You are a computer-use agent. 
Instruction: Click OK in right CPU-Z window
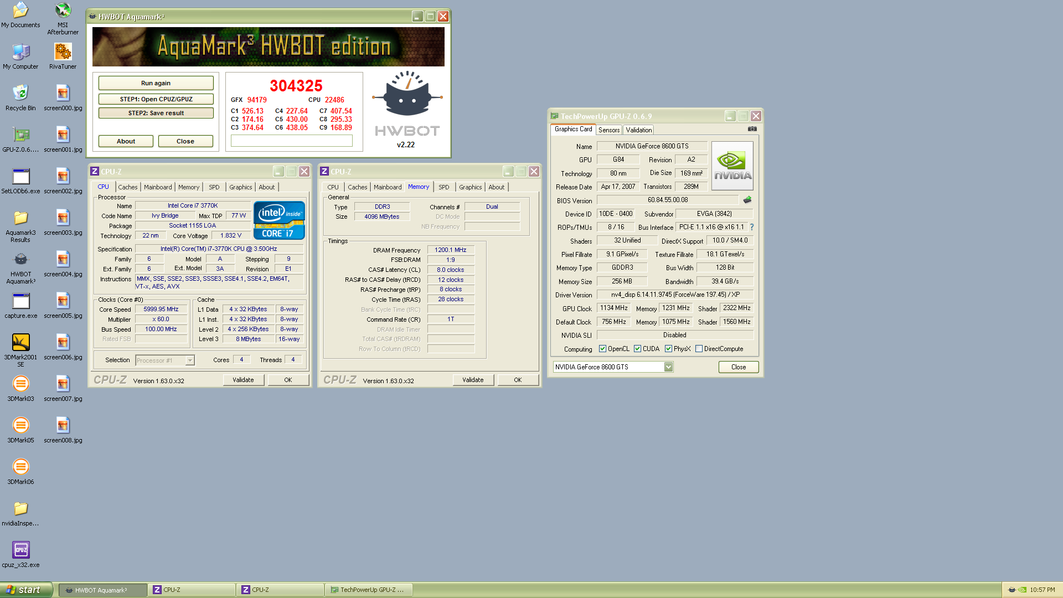pos(518,380)
